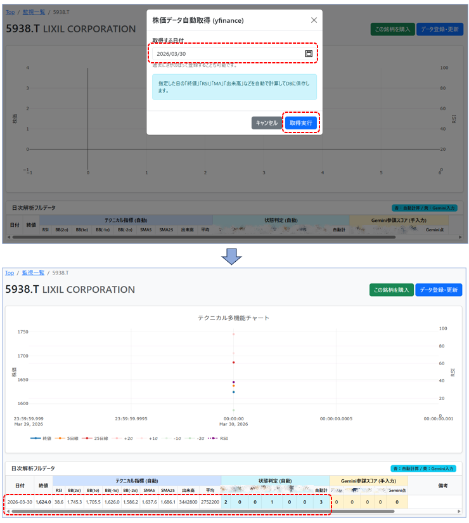
Task: Select the 2026-03-30 date cell in table
Action: (19, 502)
